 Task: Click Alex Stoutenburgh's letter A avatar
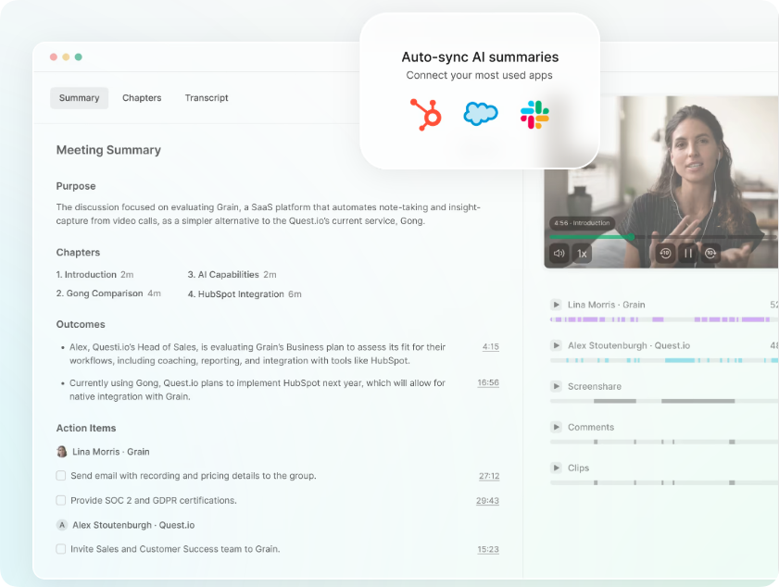pos(62,525)
